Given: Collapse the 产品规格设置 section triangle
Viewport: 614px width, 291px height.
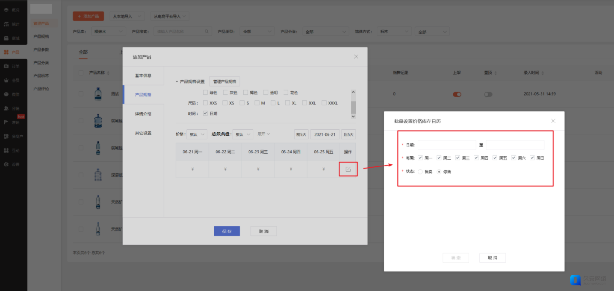Looking at the screenshot, I should pos(177,82).
